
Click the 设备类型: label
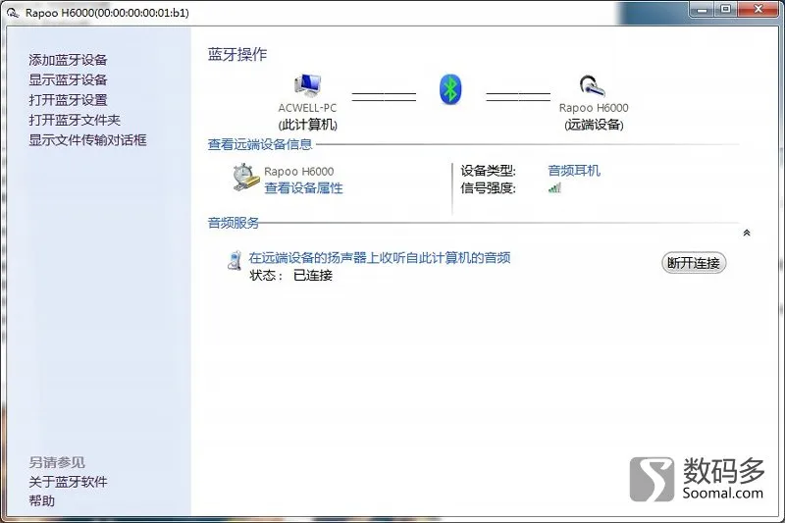pos(488,171)
